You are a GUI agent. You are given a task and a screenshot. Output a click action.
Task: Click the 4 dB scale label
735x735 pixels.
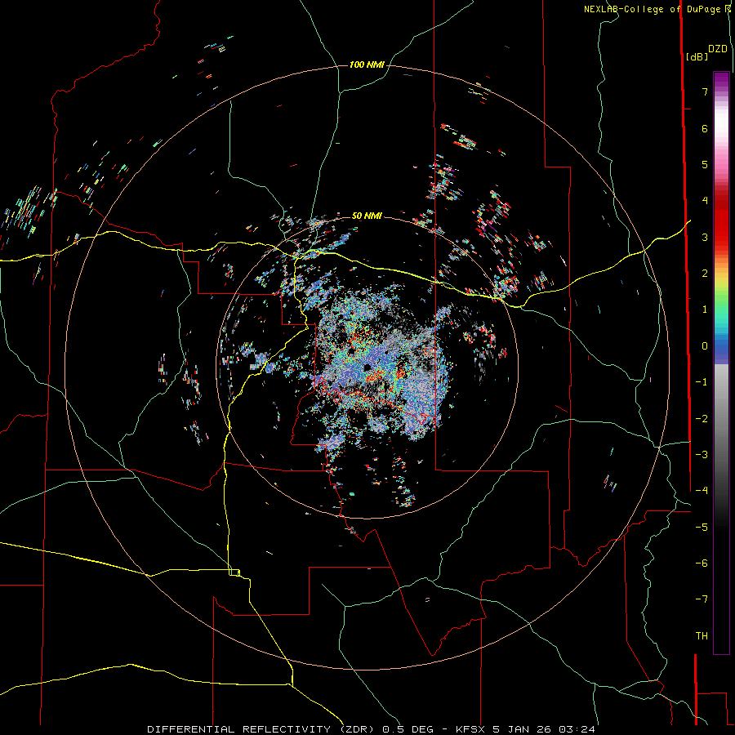(x=705, y=201)
